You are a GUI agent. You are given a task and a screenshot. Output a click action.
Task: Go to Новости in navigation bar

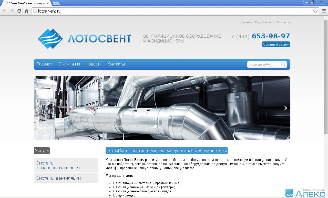coord(94,64)
